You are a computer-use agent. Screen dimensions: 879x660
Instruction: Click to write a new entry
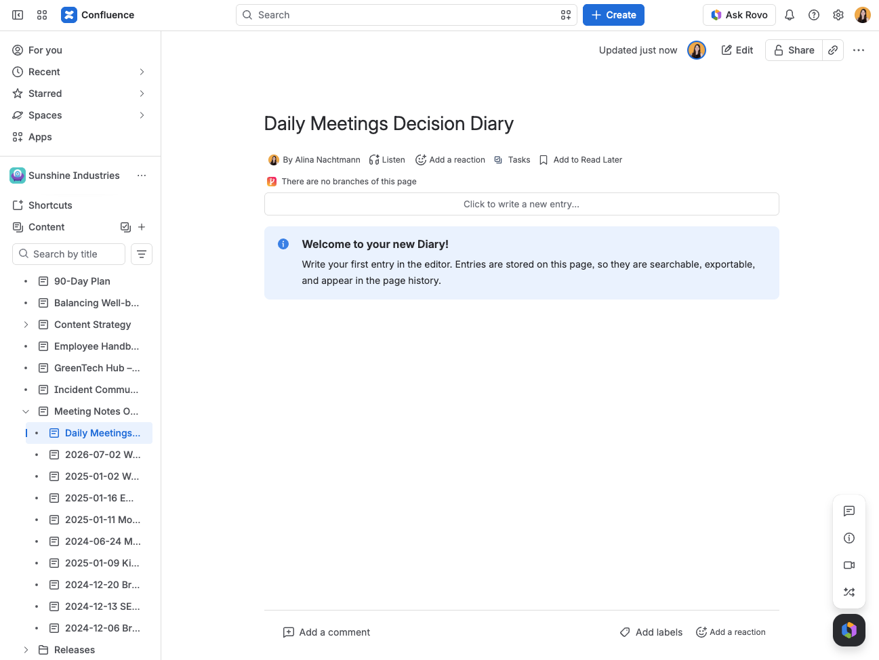tap(521, 204)
